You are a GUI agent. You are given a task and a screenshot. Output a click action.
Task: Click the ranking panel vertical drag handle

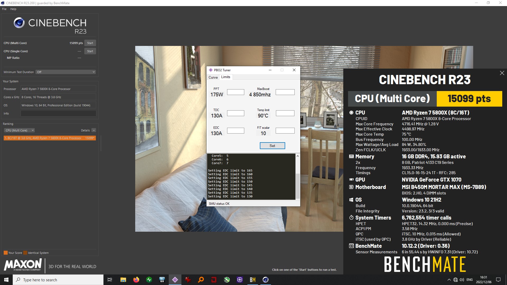pos(101,144)
